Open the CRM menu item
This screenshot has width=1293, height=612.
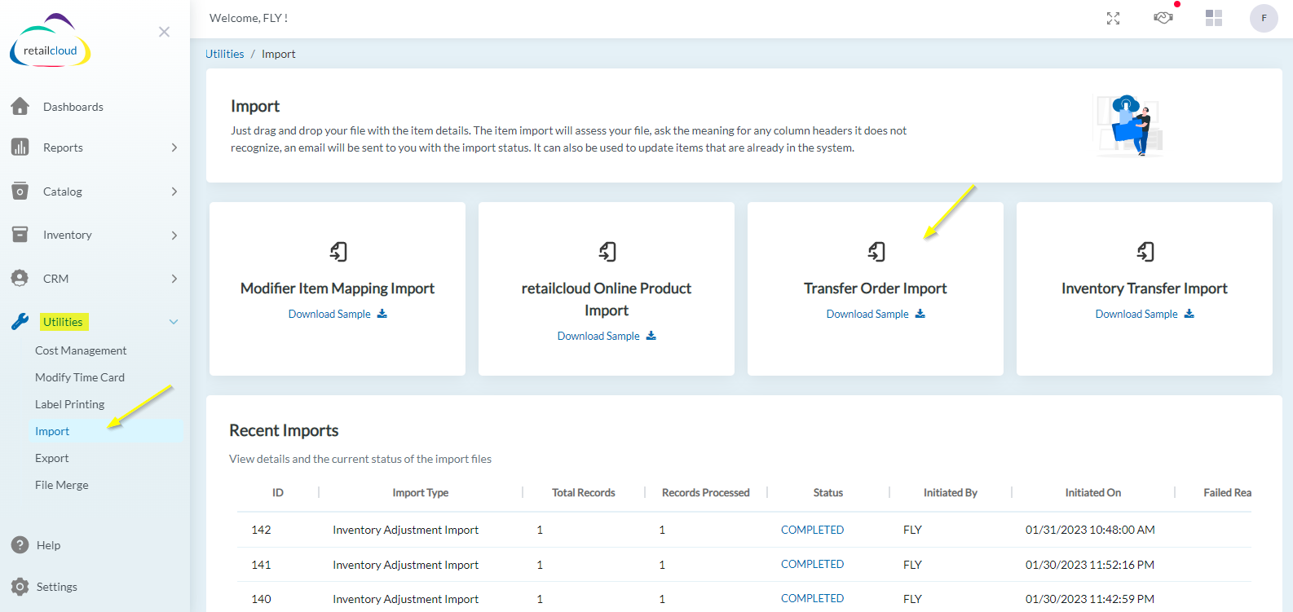tap(55, 279)
